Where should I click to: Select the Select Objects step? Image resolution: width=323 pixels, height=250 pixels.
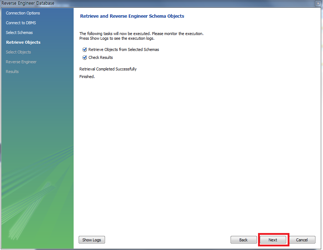(18, 52)
